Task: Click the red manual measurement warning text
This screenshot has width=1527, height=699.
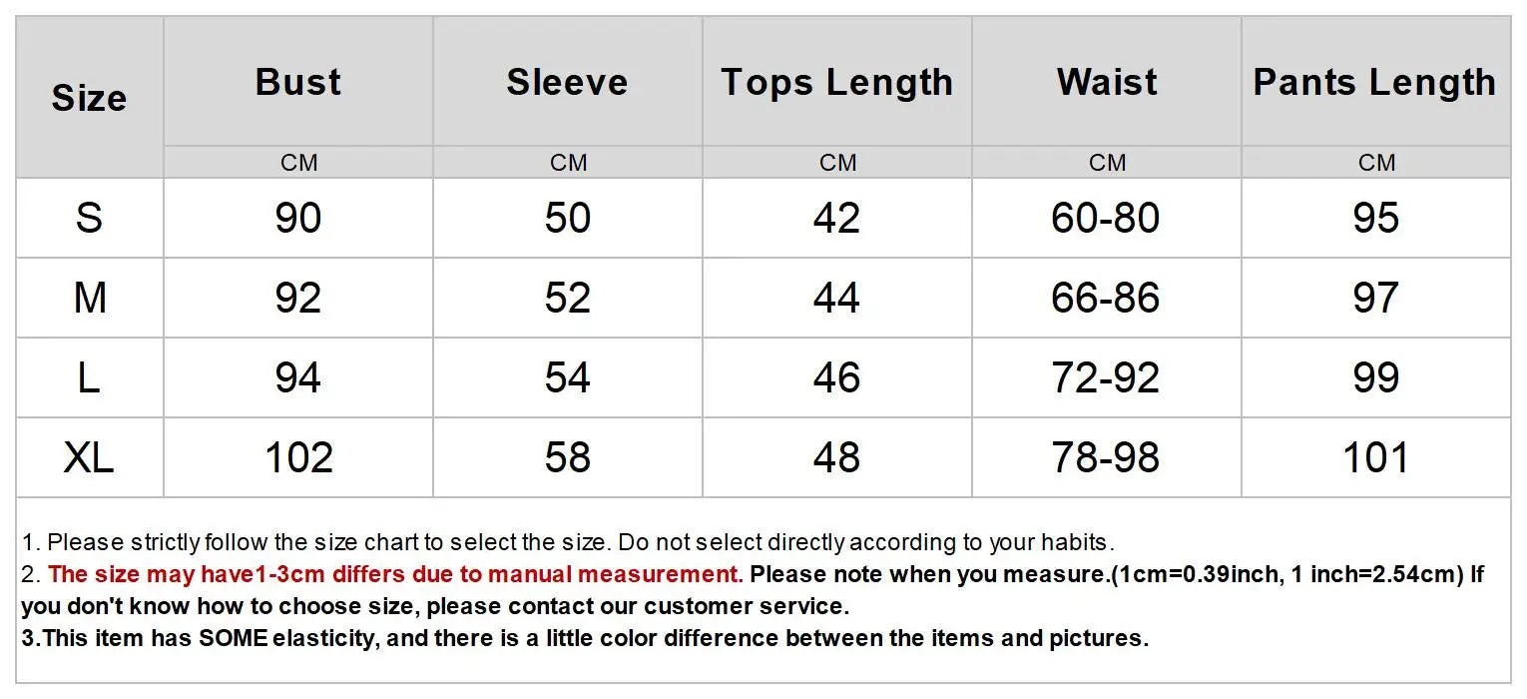Action: tap(394, 574)
